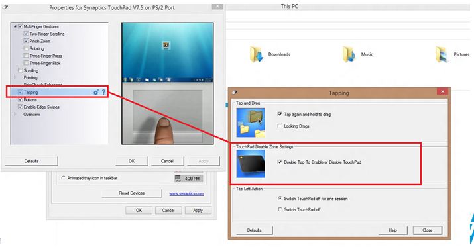474x247 pixels.
Task: Click the Synaptics icon in Tapping title bar
Action: click(x=234, y=93)
